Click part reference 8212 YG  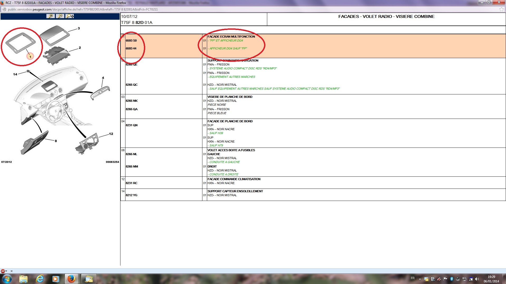pos(132,195)
